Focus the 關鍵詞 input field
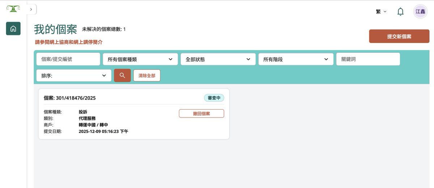The width and height of the screenshot is (434, 188). click(368, 59)
